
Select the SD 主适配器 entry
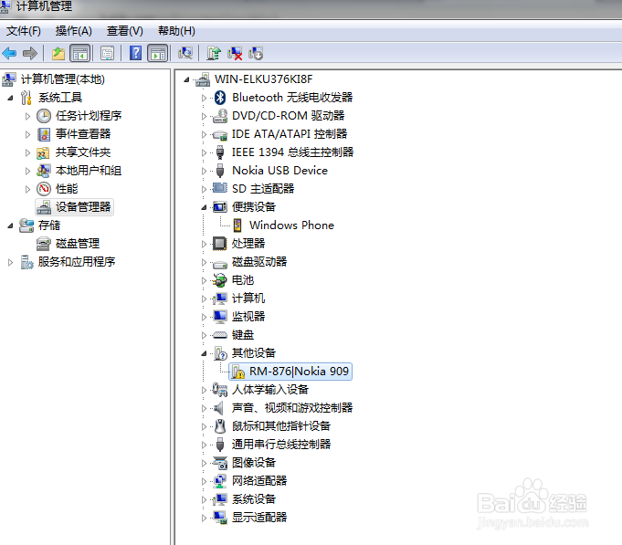click(263, 189)
